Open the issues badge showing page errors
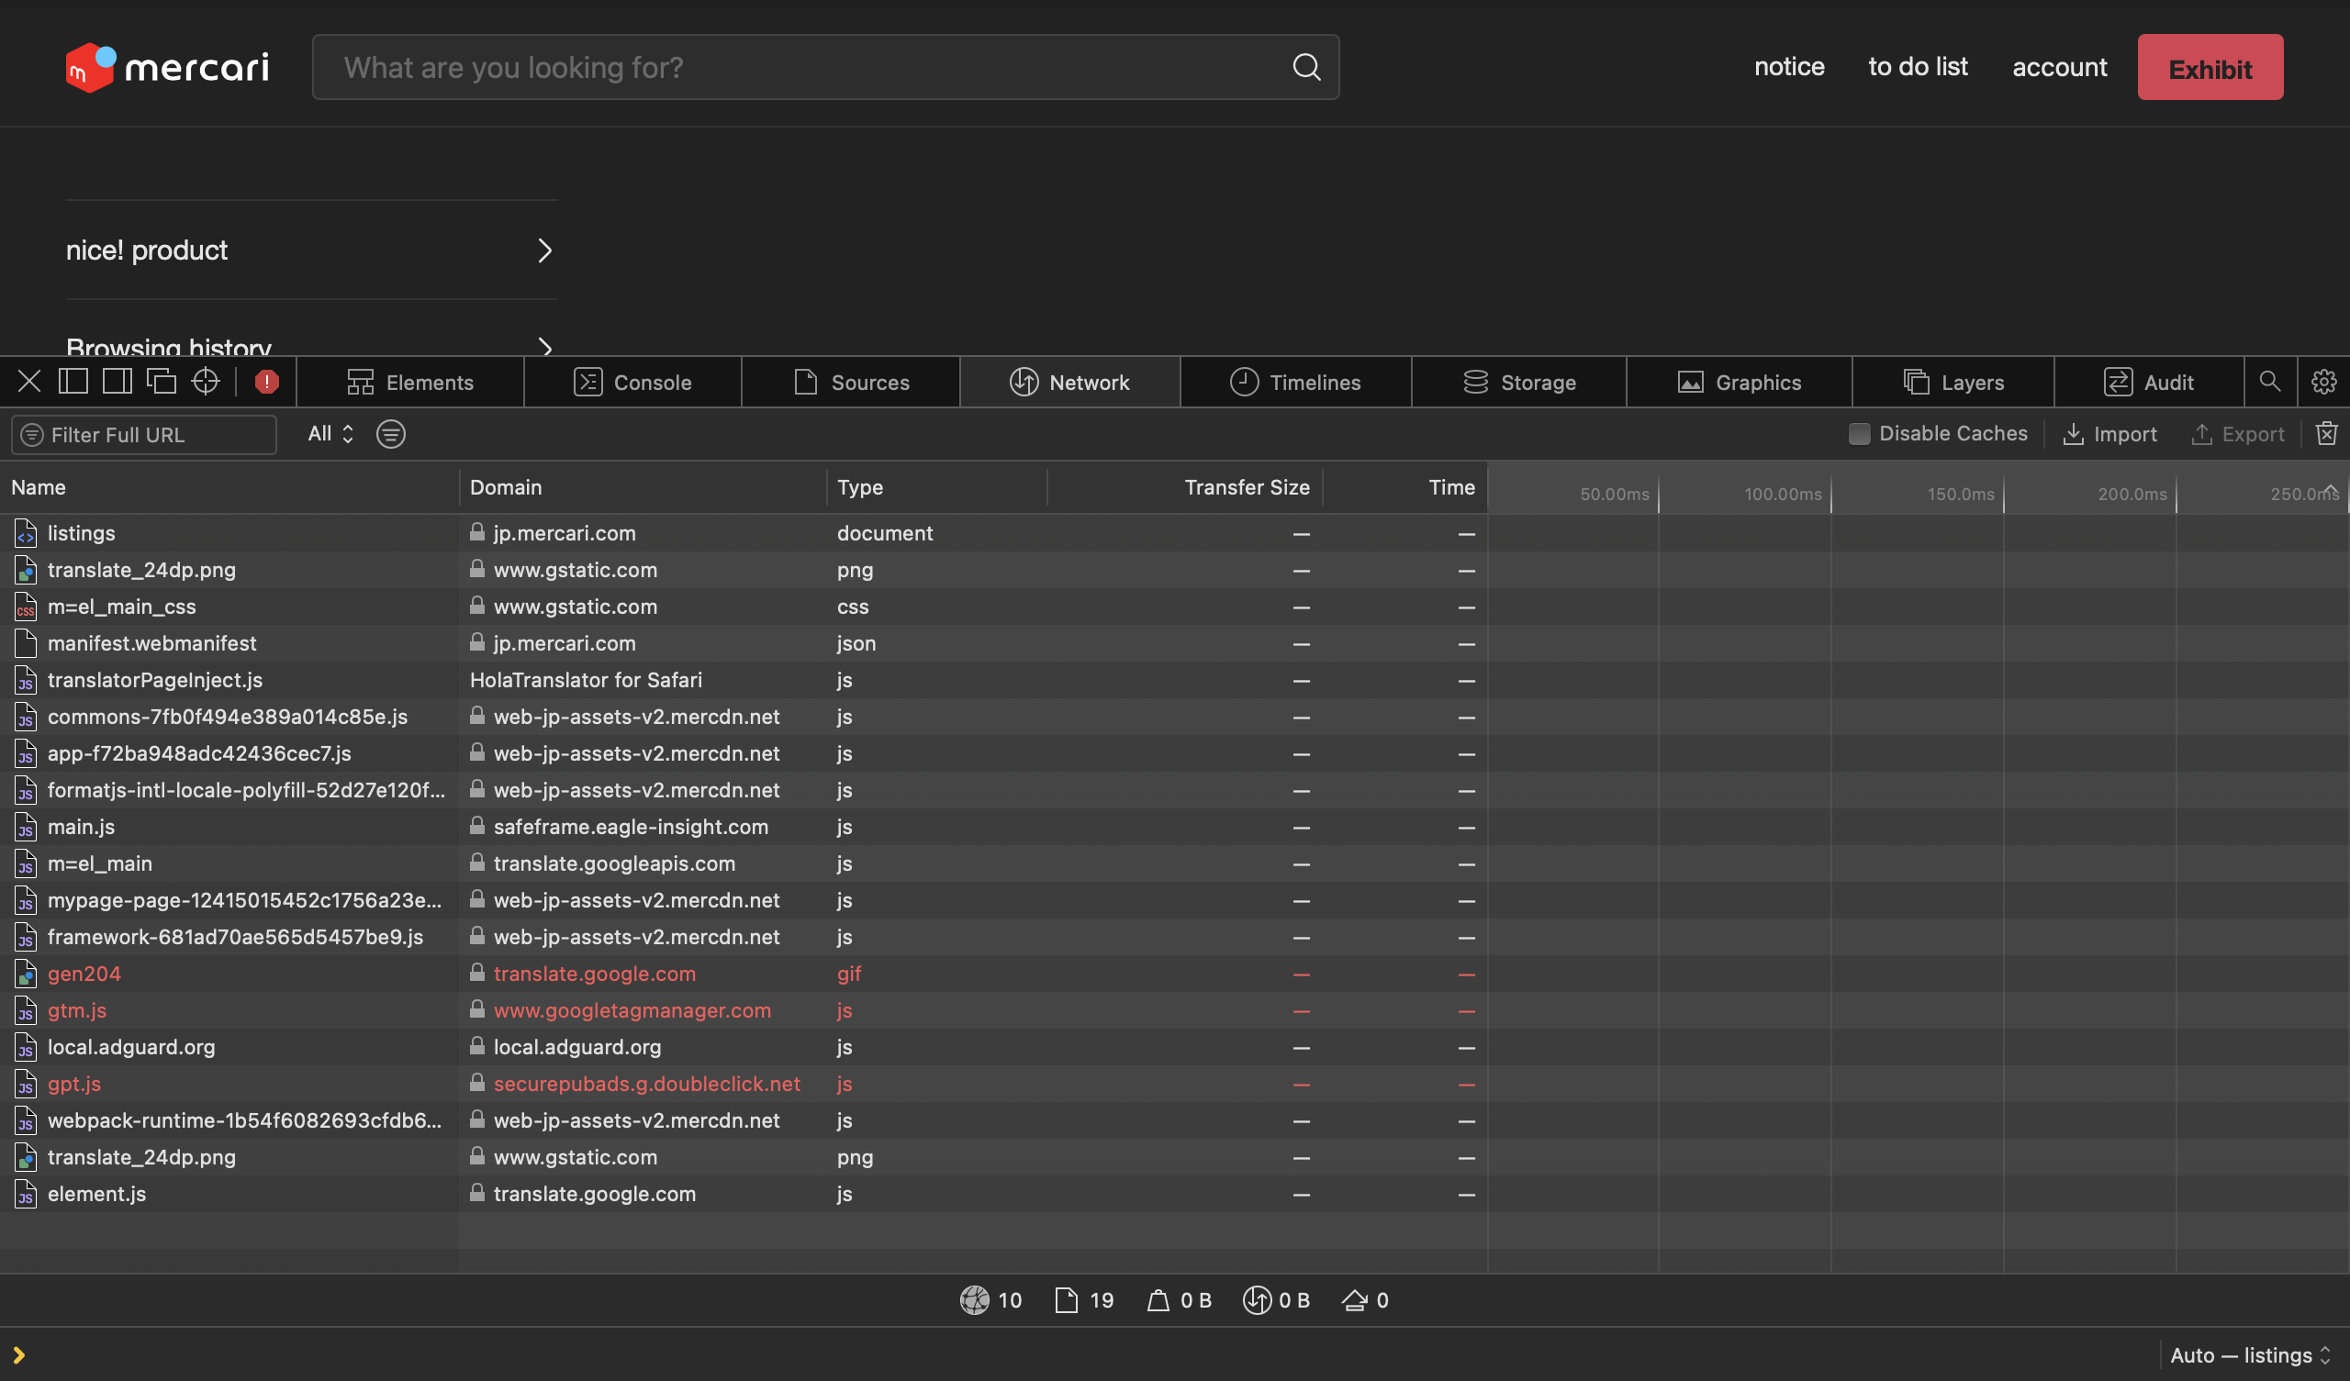This screenshot has height=1381, width=2350. [x=266, y=382]
